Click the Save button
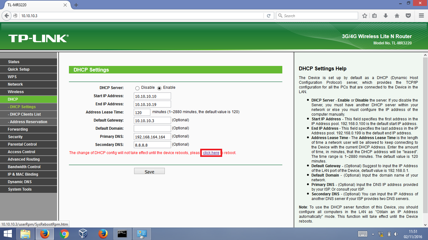The height and width of the screenshot is (240, 428). coord(149,171)
